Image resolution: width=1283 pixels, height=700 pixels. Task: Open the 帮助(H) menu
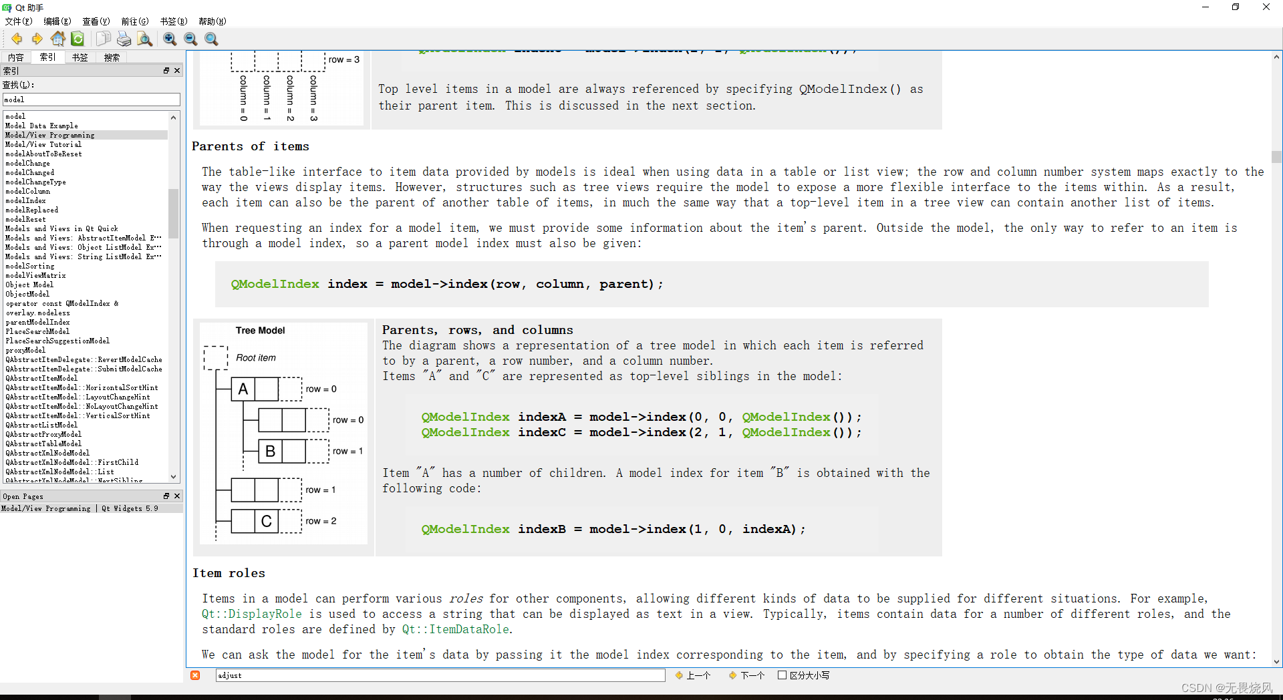coord(212,21)
